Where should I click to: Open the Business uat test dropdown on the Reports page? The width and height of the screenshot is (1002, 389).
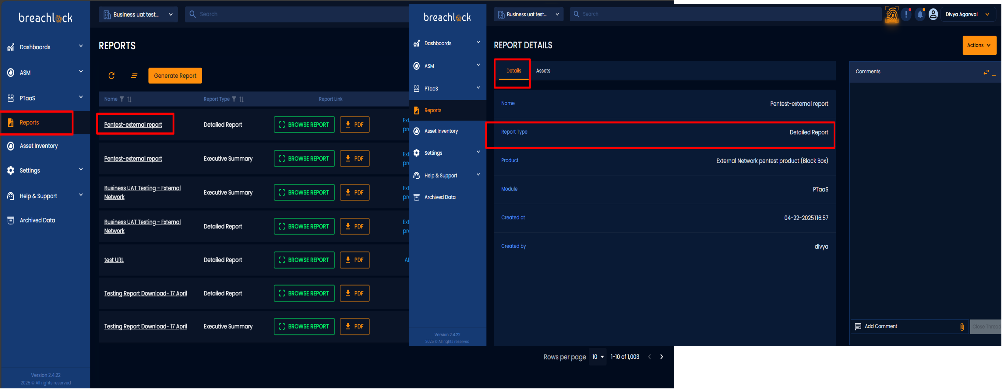(x=138, y=14)
